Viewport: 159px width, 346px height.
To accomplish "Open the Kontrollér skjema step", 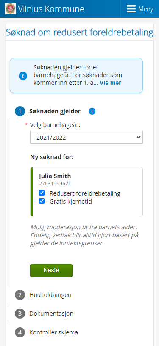I will [53, 332].
